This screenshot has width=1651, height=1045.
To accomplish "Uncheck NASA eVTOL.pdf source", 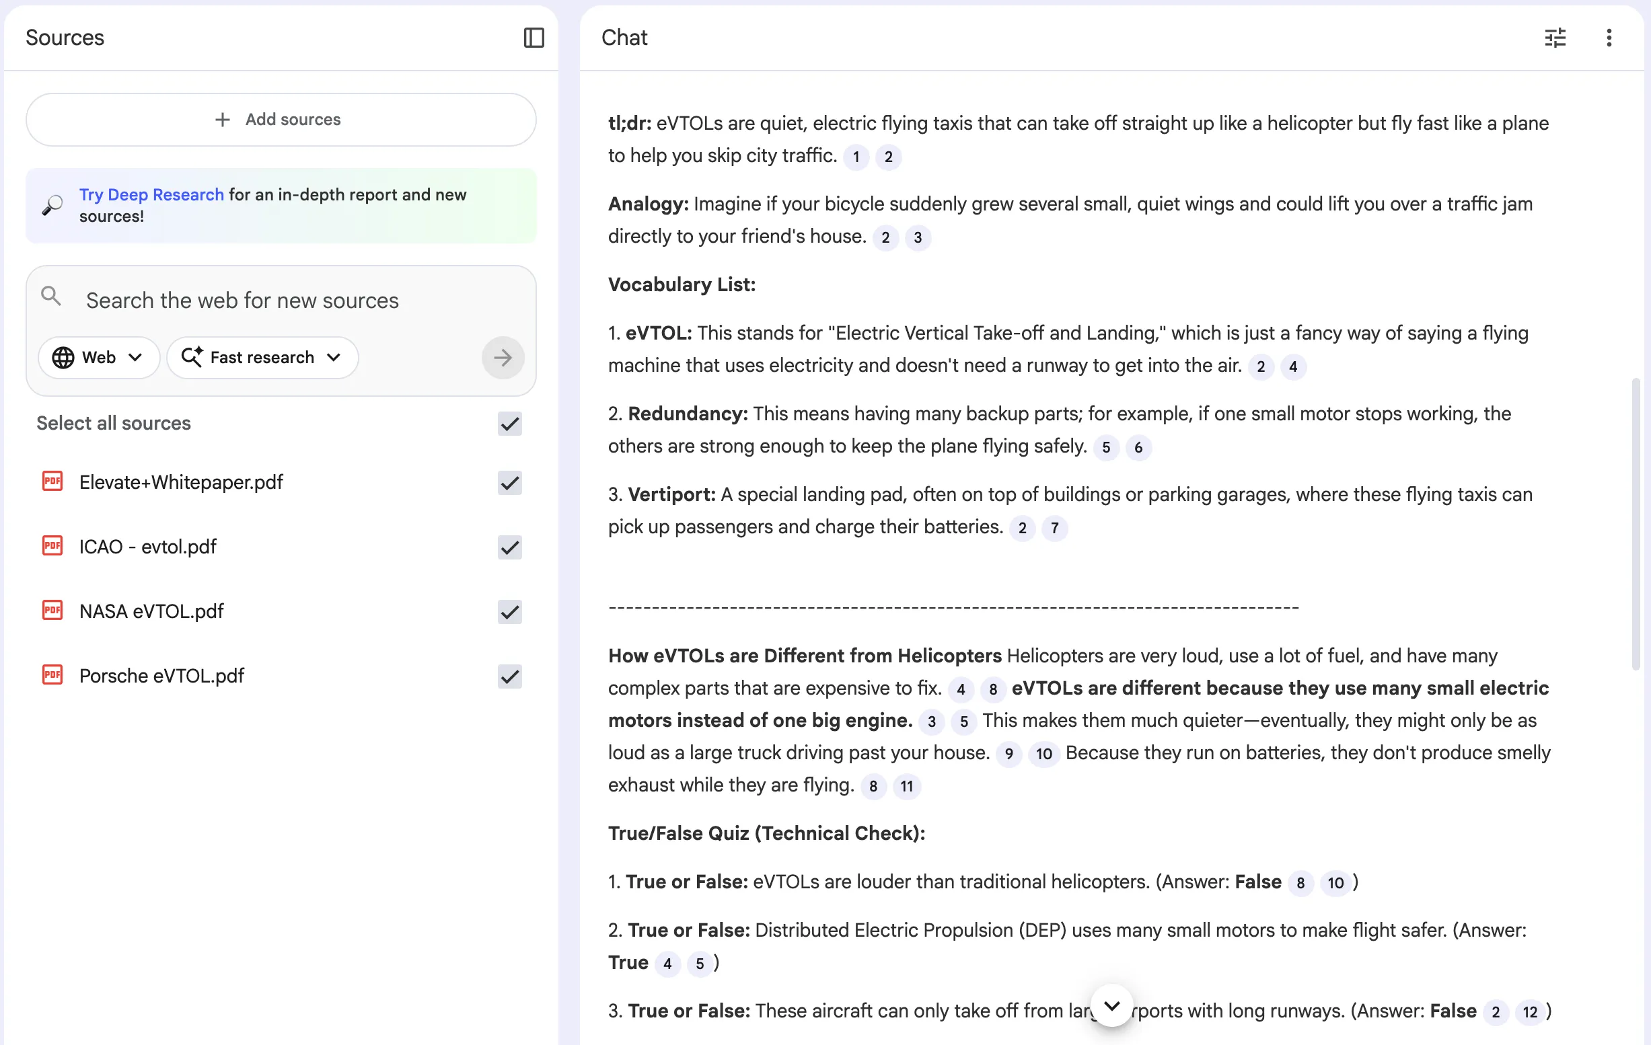I will (509, 611).
